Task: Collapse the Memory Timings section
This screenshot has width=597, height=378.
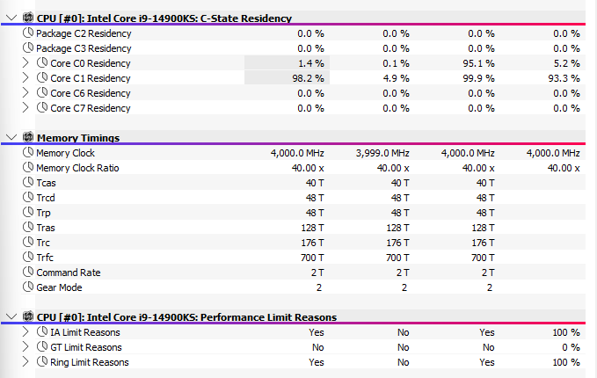Action: 11,137
